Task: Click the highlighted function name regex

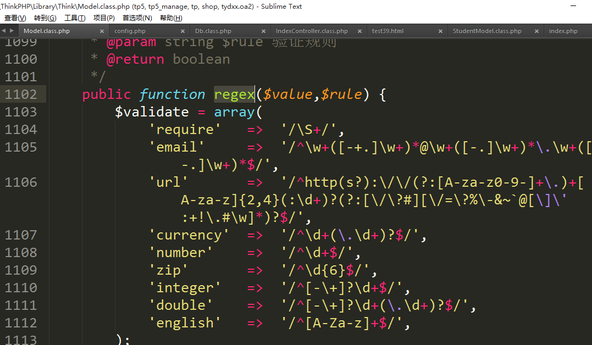Action: [x=235, y=94]
